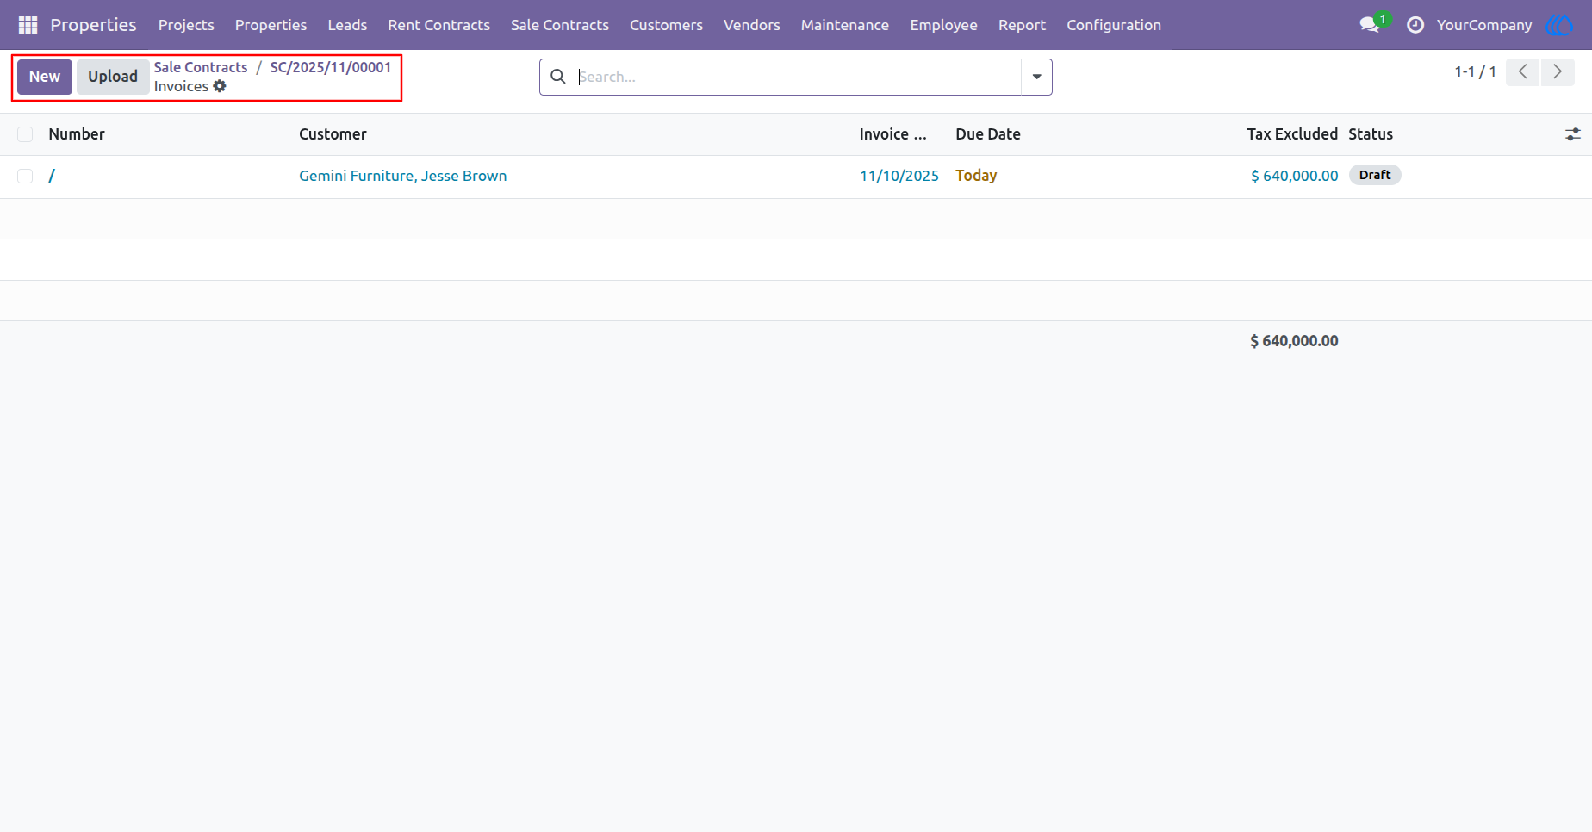Open the Sale Contracts top menu
This screenshot has height=832, width=1592.
click(560, 25)
